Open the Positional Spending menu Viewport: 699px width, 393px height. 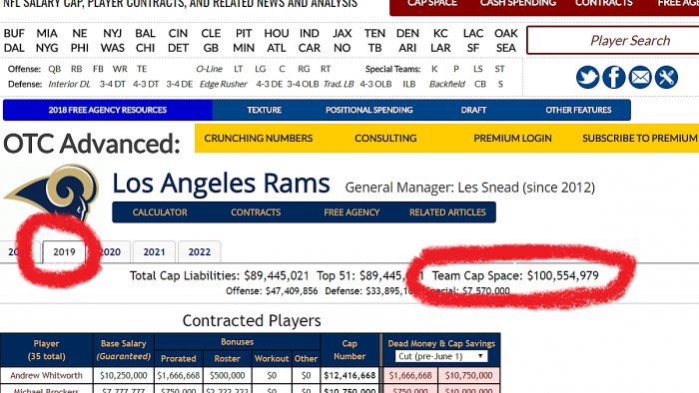369,110
